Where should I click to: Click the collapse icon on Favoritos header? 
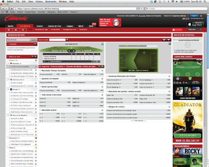[35, 44]
